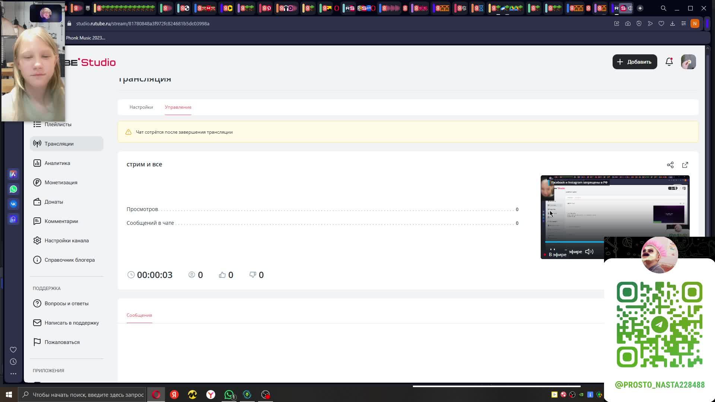The width and height of the screenshot is (715, 402).
Task: Open WhatsApp in Opera sidebar
Action: (13, 189)
